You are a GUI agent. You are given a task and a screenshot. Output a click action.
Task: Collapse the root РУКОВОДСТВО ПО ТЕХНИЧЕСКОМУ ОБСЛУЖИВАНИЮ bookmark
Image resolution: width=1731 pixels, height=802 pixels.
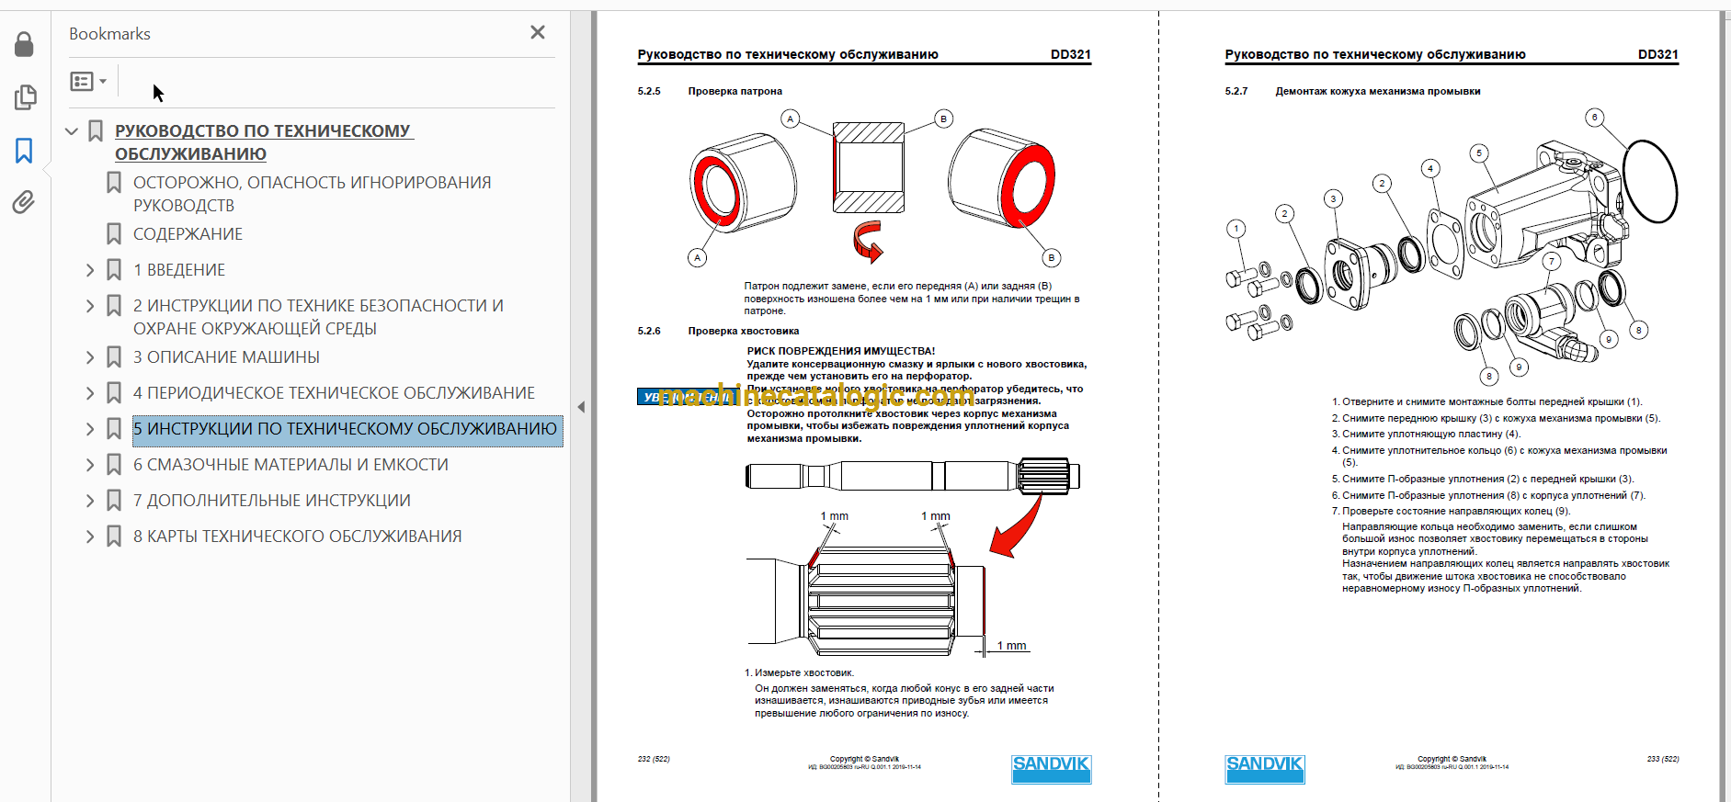(72, 131)
